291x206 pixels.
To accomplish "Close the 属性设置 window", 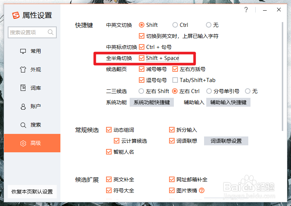I will (x=279, y=10).
